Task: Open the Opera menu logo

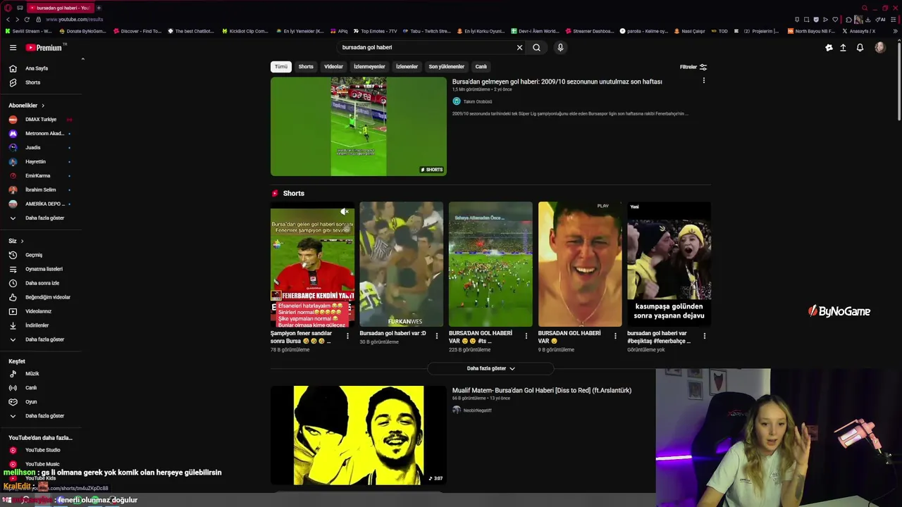Action: [8, 8]
